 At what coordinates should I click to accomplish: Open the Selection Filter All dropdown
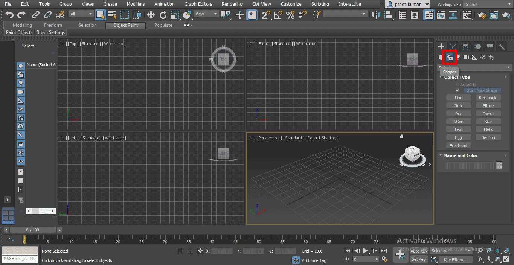(80, 14)
